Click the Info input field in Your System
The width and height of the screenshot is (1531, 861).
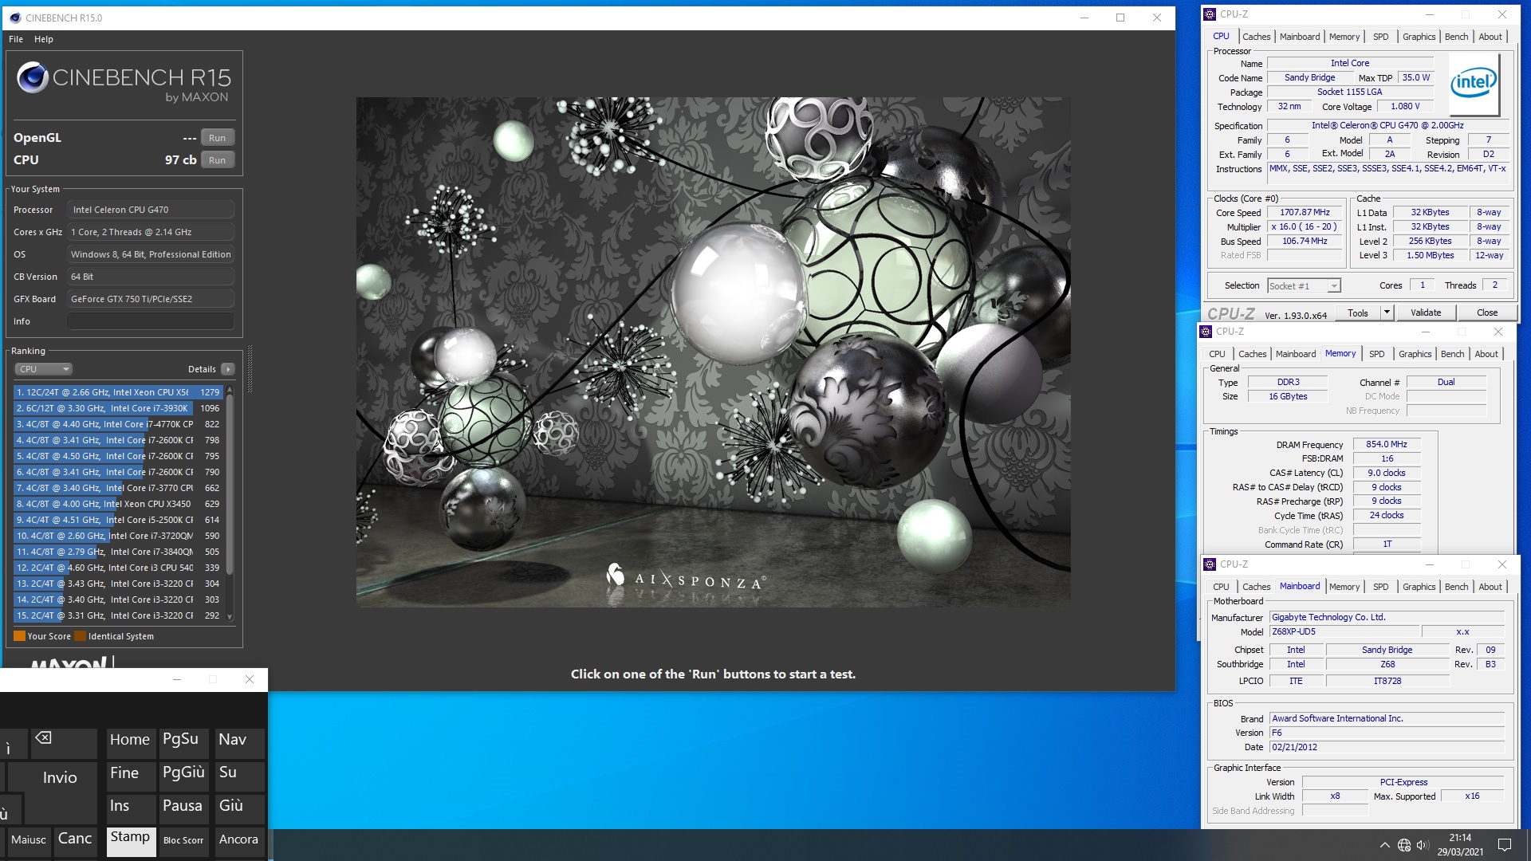click(150, 321)
